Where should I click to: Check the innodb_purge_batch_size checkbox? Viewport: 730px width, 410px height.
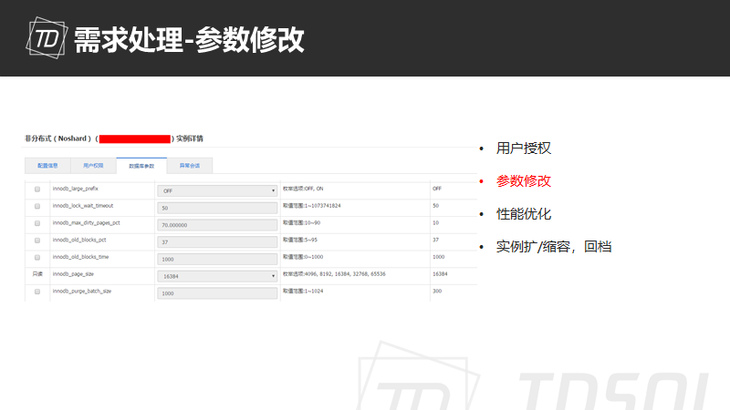[37, 292]
